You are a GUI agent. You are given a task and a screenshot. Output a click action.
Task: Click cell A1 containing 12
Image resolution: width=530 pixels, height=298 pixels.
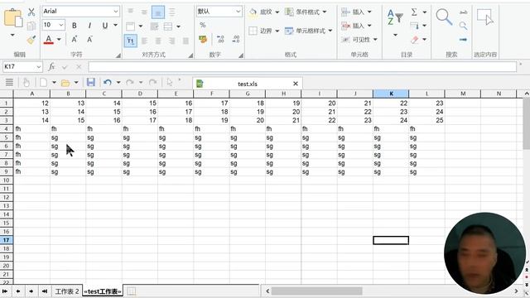[31, 103]
